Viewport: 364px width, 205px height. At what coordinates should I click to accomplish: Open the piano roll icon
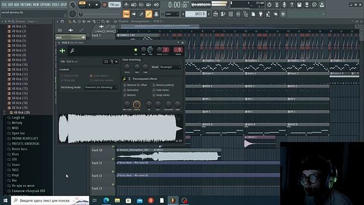pos(223,14)
